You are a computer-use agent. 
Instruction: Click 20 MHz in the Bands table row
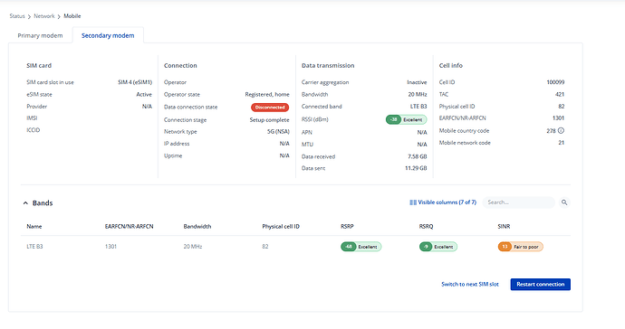click(193, 246)
